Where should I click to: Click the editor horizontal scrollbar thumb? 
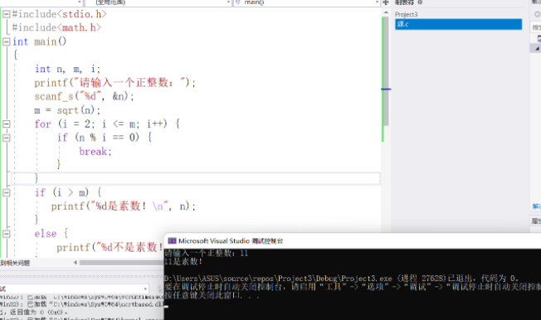121,263
